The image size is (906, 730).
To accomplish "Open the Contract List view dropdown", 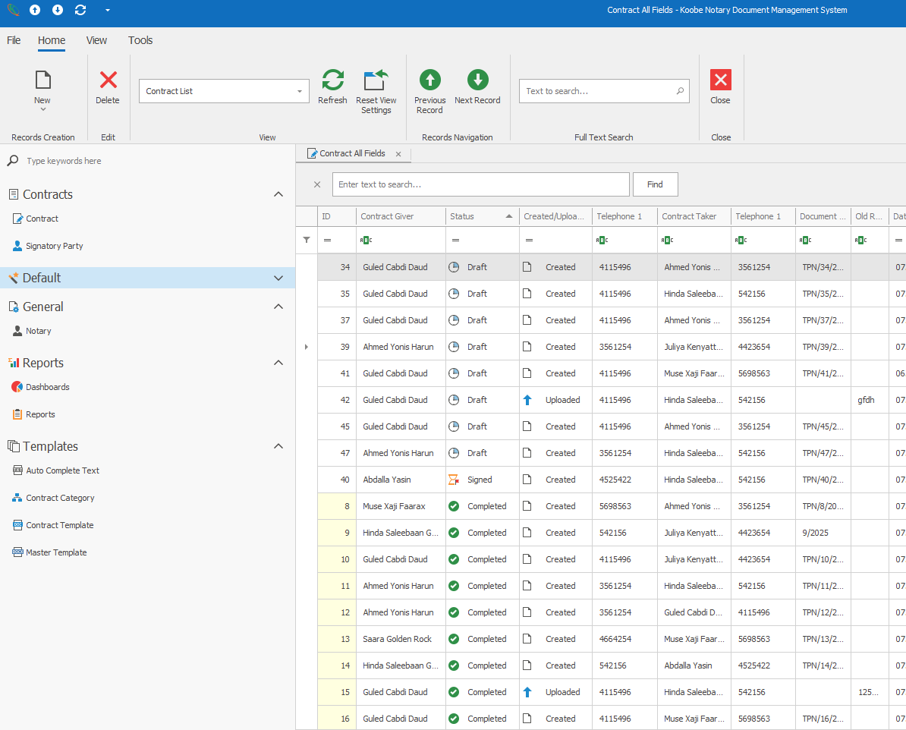I will click(x=299, y=91).
